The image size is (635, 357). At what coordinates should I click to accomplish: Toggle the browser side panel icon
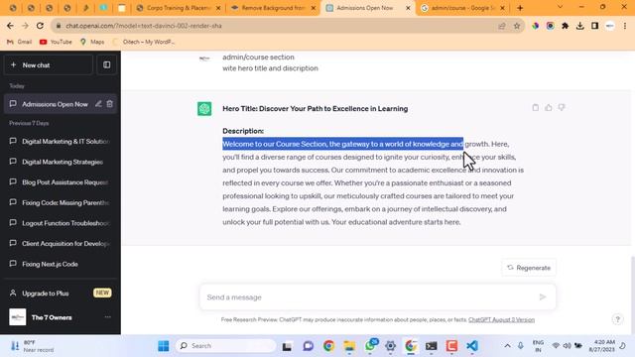click(594, 26)
